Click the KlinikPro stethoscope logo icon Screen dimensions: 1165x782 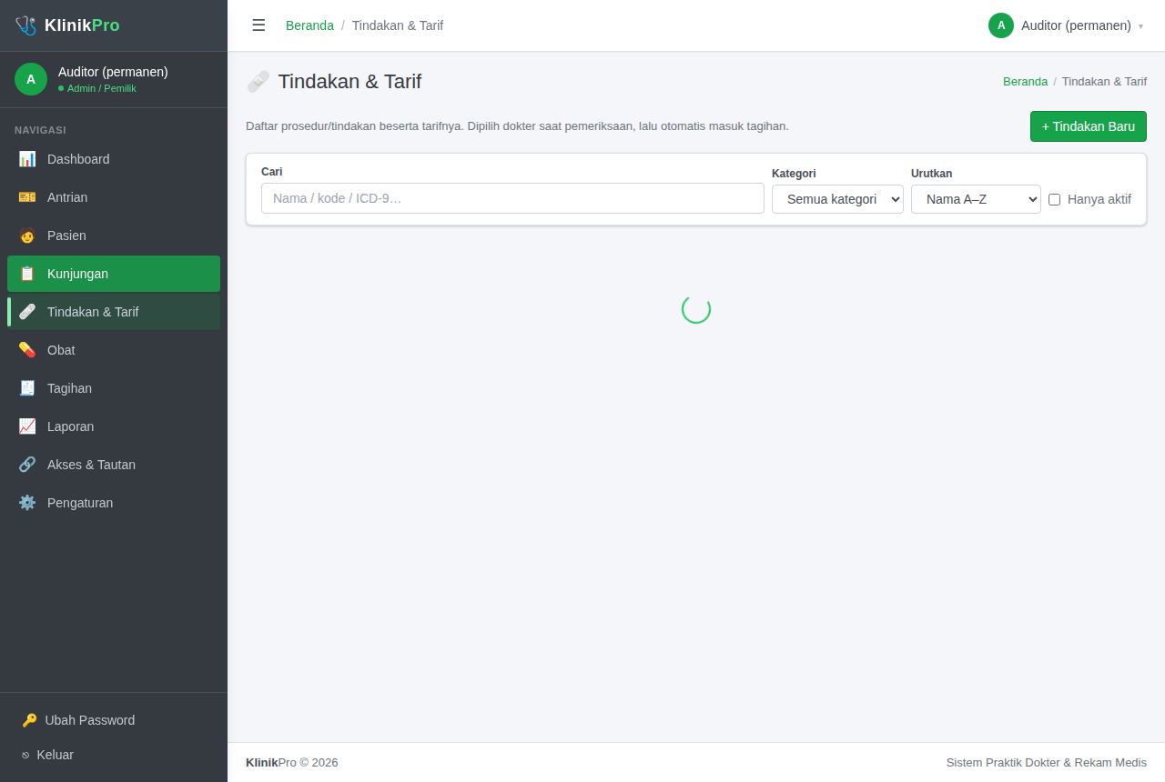25,25
